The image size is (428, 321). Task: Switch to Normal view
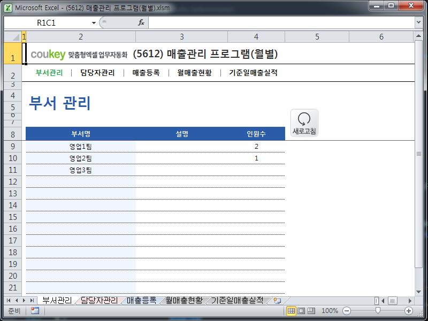pyautogui.click(x=291, y=311)
